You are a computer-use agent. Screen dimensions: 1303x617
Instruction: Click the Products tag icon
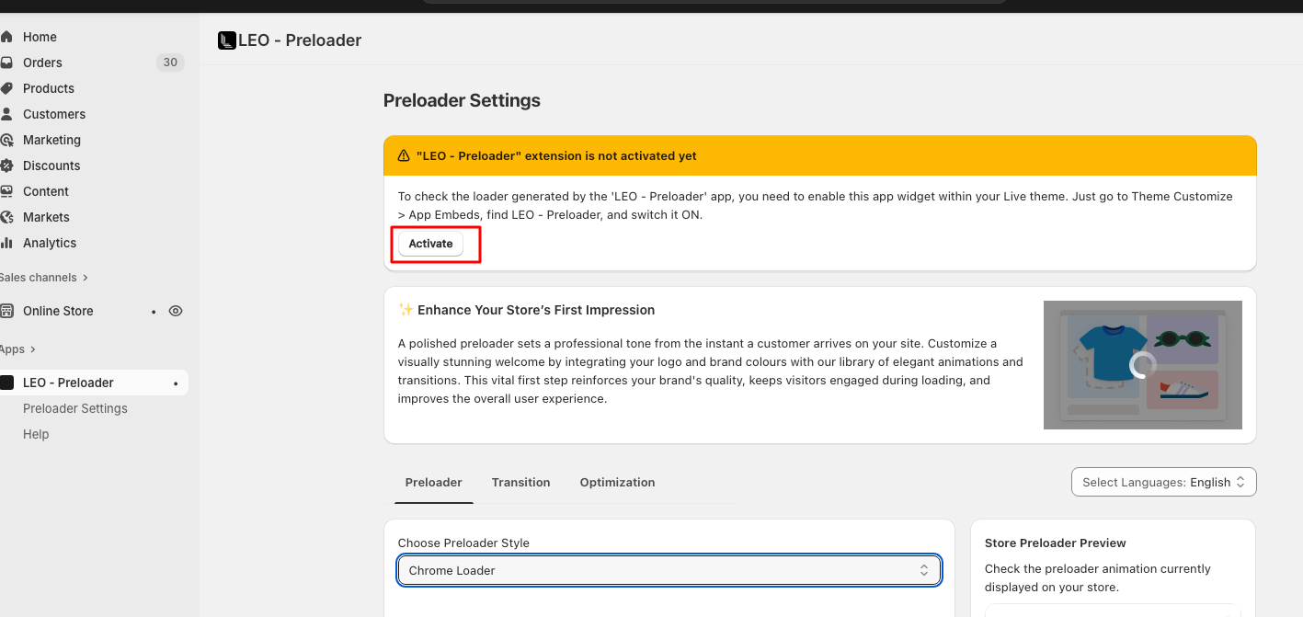(x=6, y=88)
